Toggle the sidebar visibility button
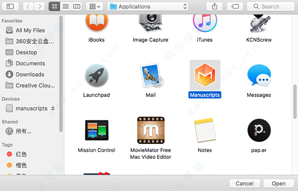The image size is (298, 191). pyautogui.click(x=10, y=6)
